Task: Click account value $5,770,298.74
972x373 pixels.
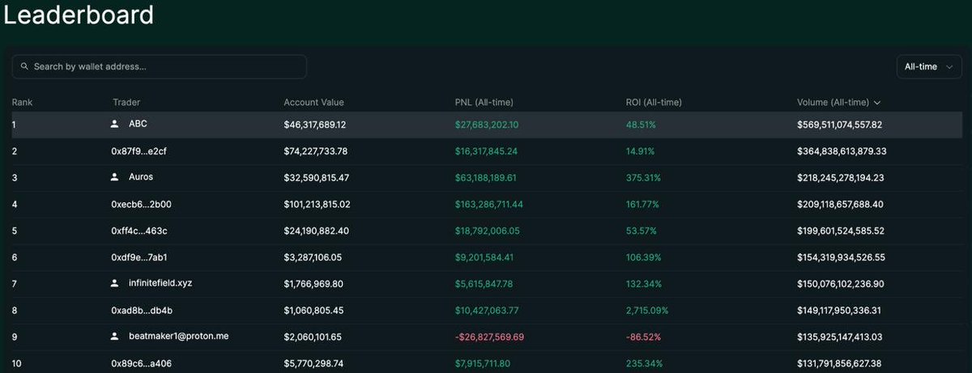Action: pyautogui.click(x=313, y=364)
